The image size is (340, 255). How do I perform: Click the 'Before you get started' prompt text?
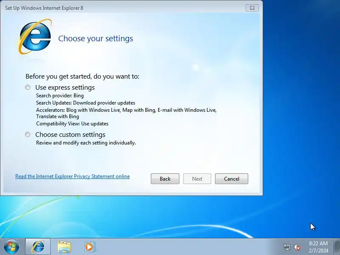tap(82, 76)
